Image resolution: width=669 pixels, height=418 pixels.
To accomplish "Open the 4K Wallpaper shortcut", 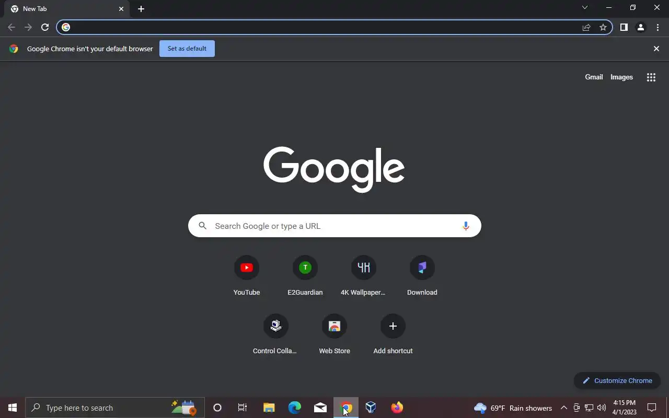I will [x=364, y=276].
